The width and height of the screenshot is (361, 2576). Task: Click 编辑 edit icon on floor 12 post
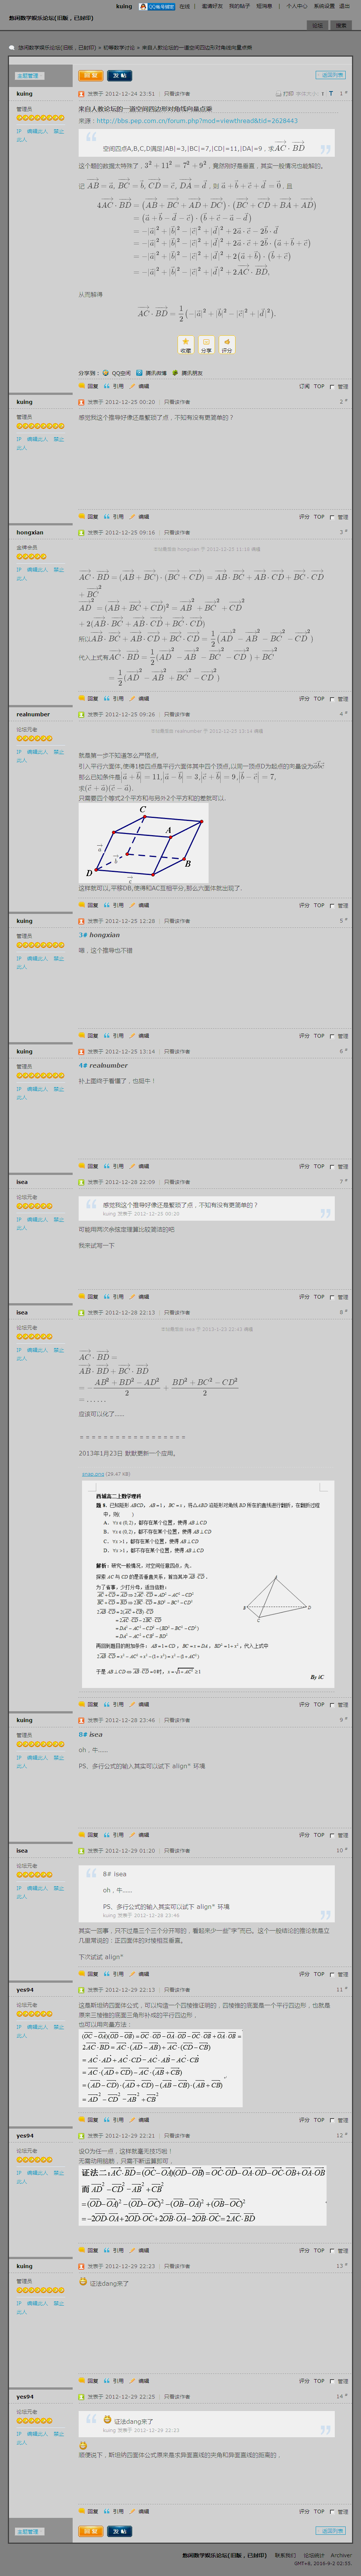(139, 2251)
